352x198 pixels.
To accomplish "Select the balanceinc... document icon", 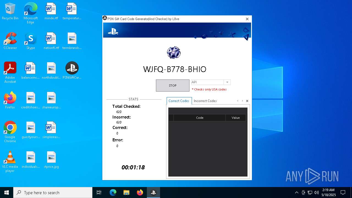I will [x=31, y=71].
